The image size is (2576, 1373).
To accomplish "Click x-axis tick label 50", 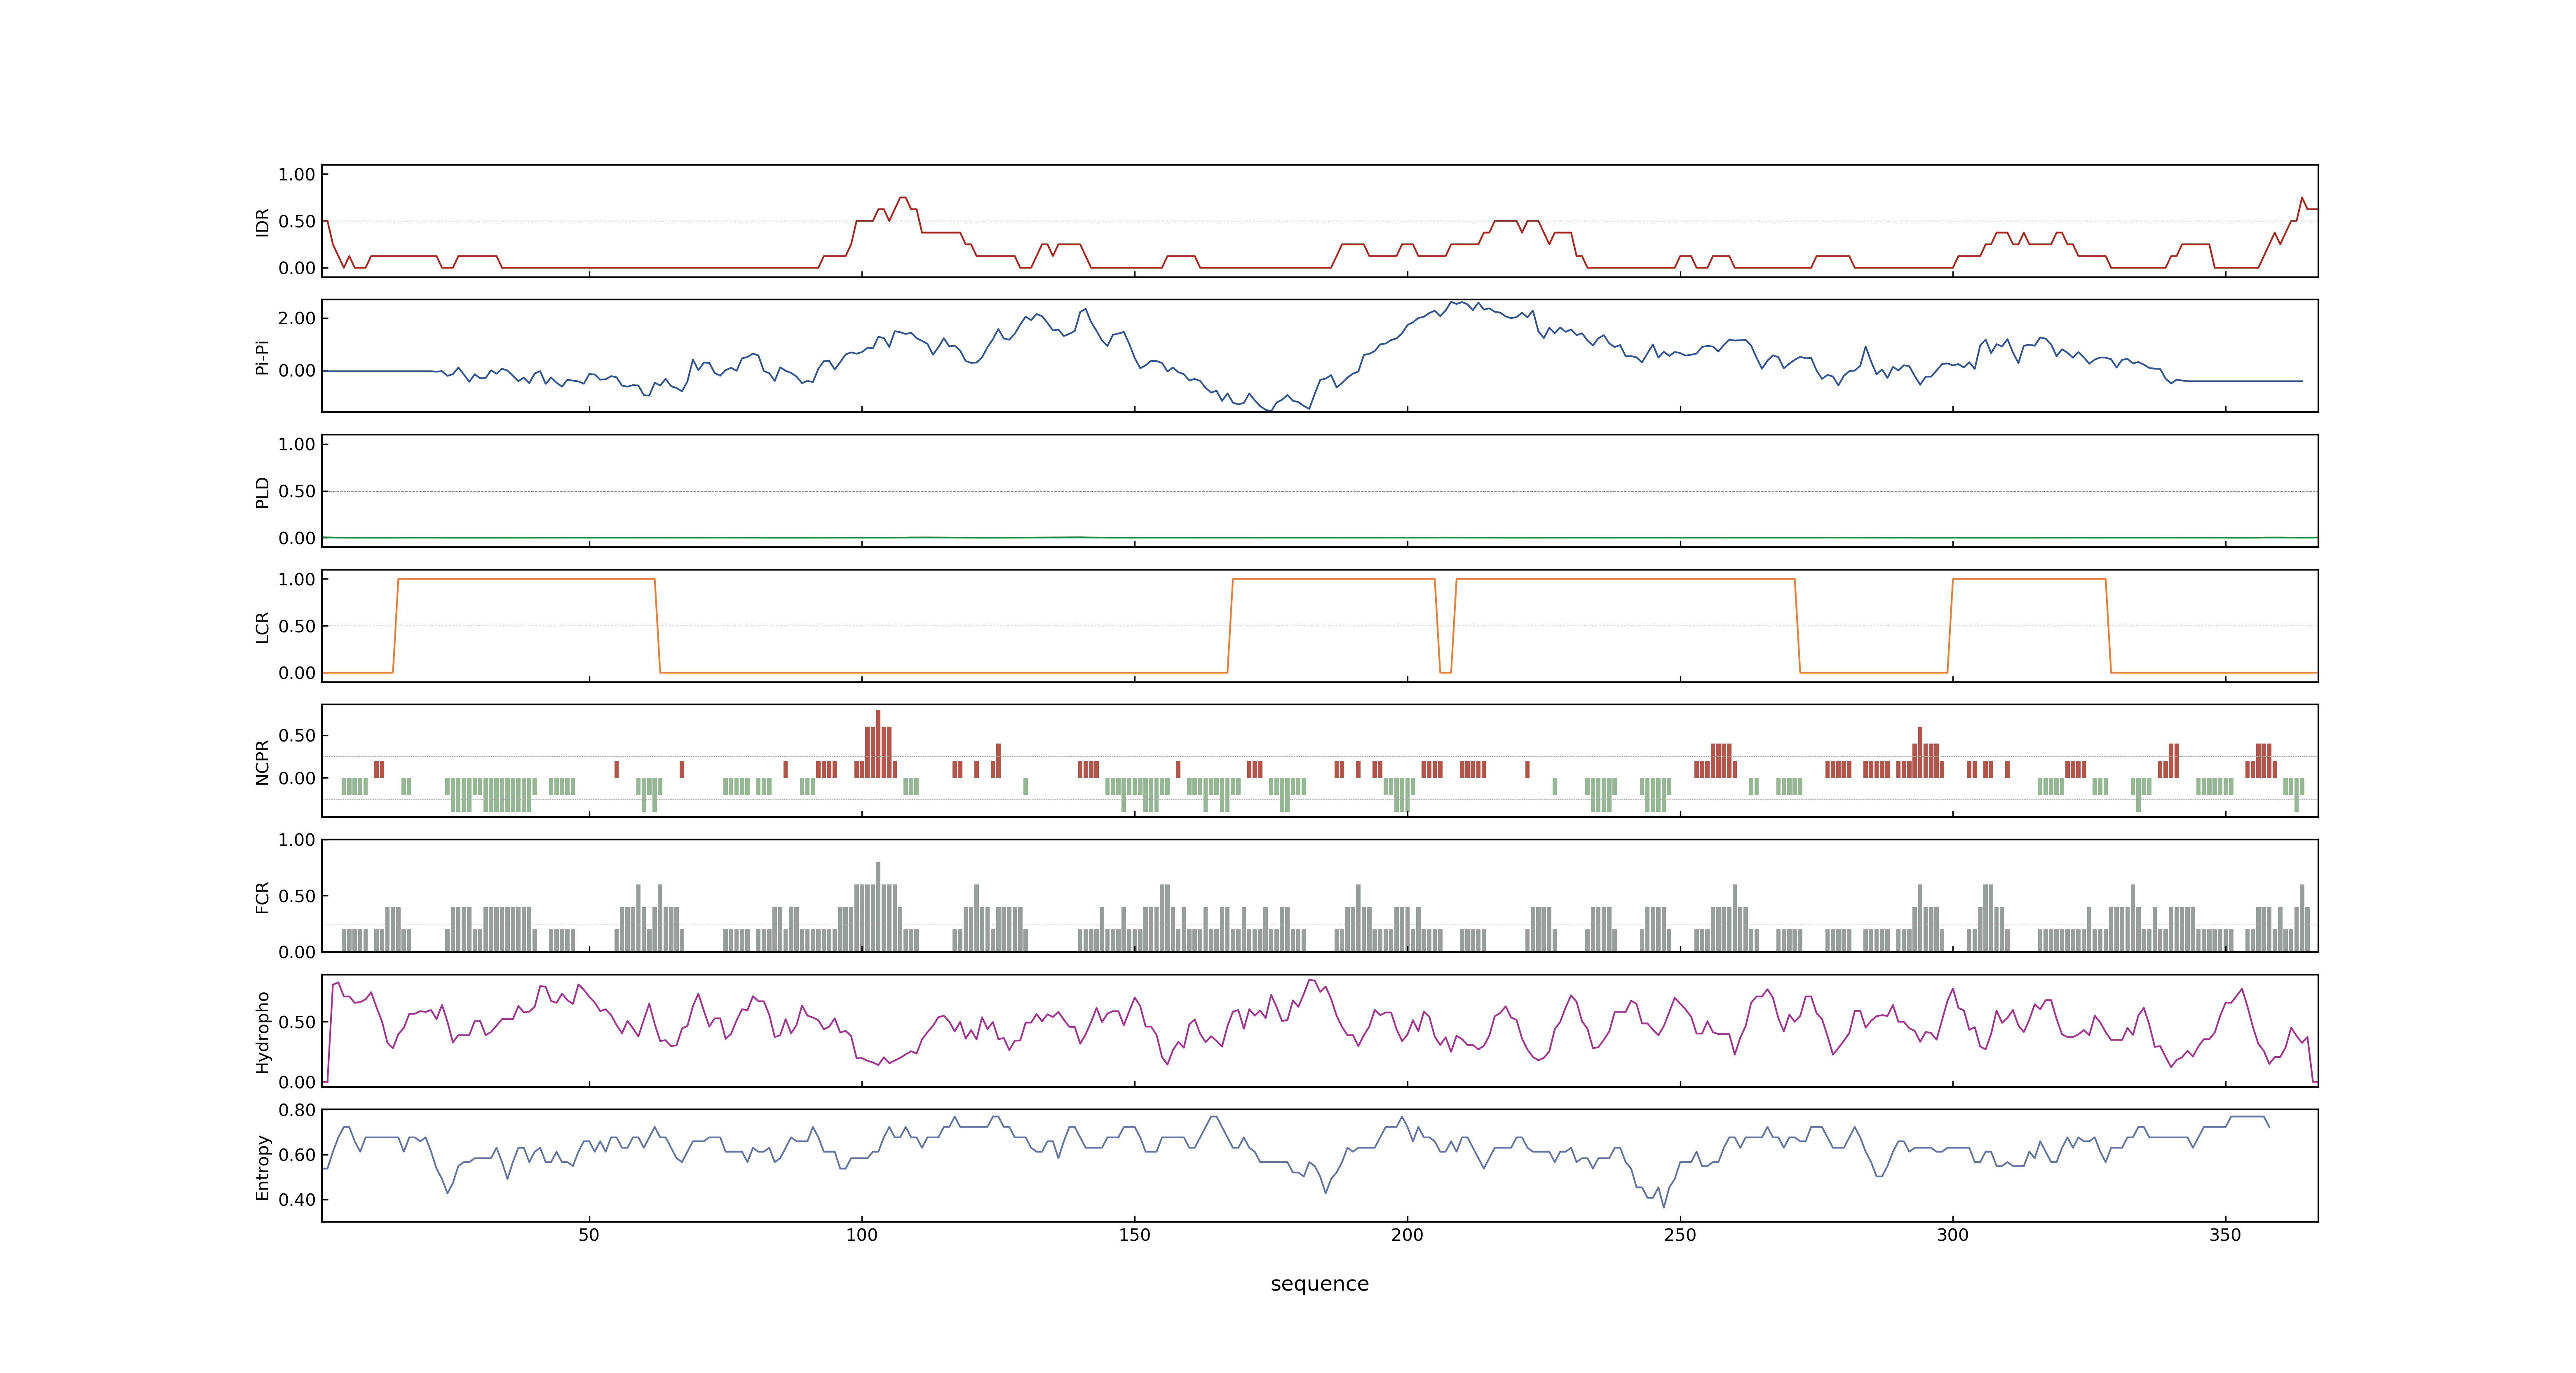I will tap(589, 1235).
